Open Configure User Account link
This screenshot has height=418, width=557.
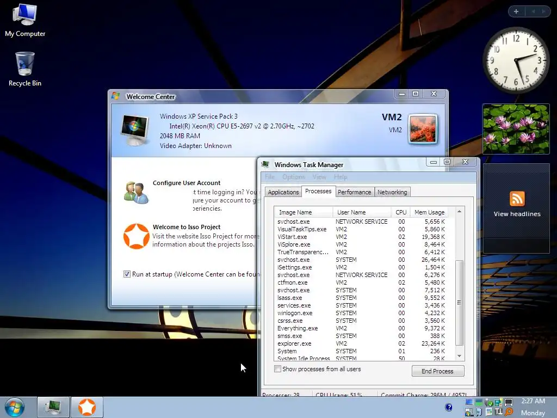tap(187, 183)
